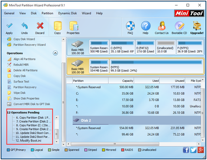This screenshot has height=160, width=207.
Task: Run a Surface Test on the disk
Action: tap(18, 81)
